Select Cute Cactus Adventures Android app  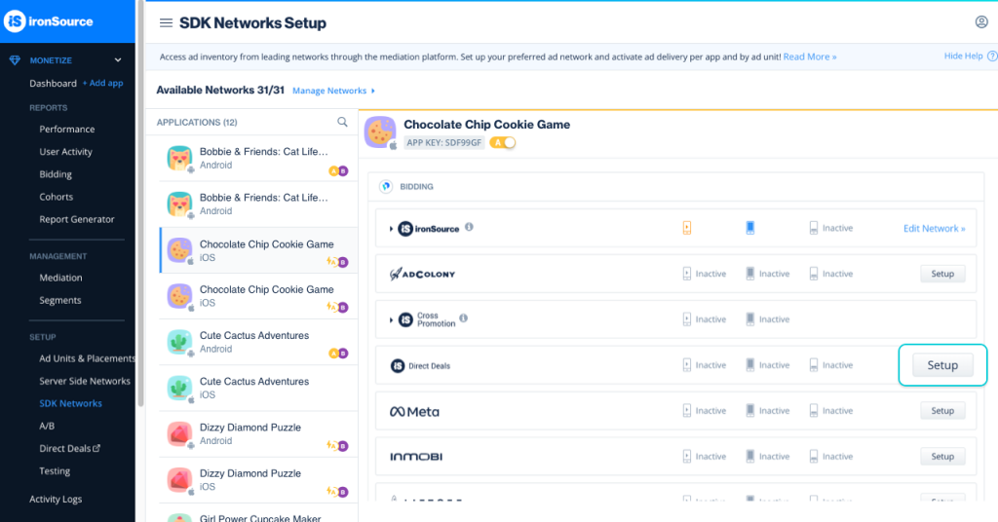click(253, 342)
